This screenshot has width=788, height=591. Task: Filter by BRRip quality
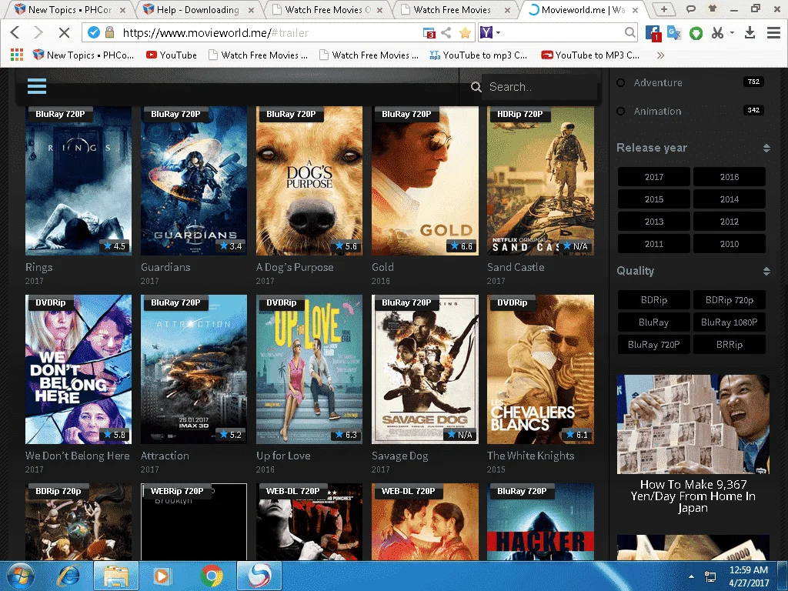[x=730, y=345]
